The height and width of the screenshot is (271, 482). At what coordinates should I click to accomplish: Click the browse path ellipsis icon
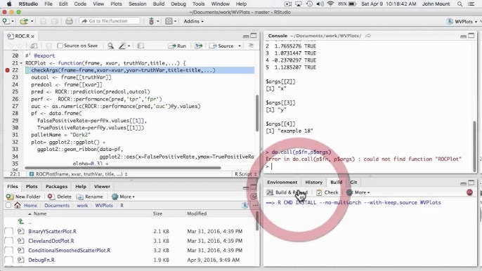point(255,206)
